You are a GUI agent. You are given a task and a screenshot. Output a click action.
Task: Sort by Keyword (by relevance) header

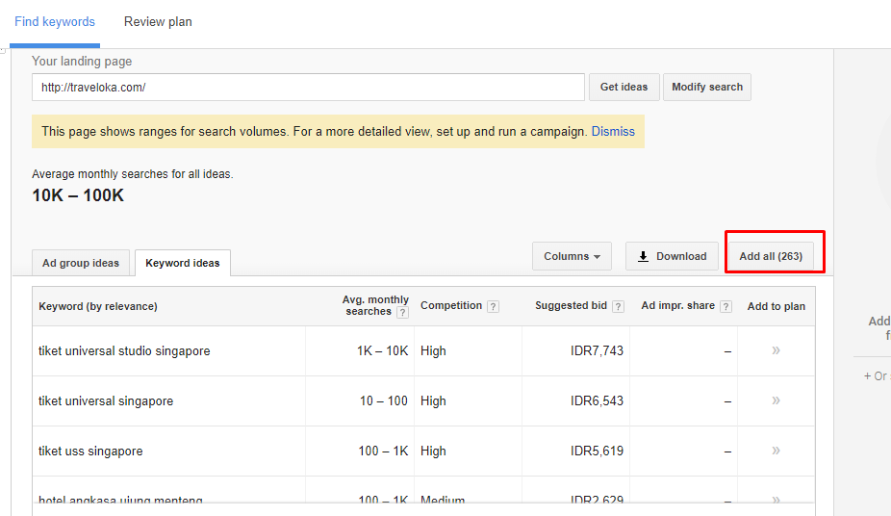98,306
